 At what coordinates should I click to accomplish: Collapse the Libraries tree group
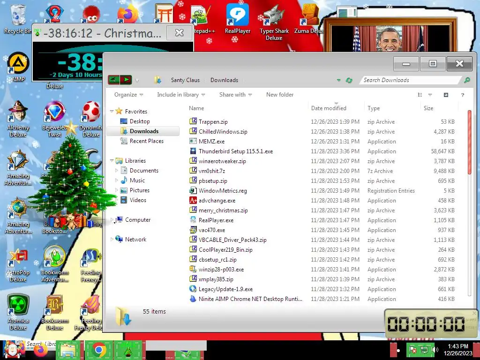[112, 160]
